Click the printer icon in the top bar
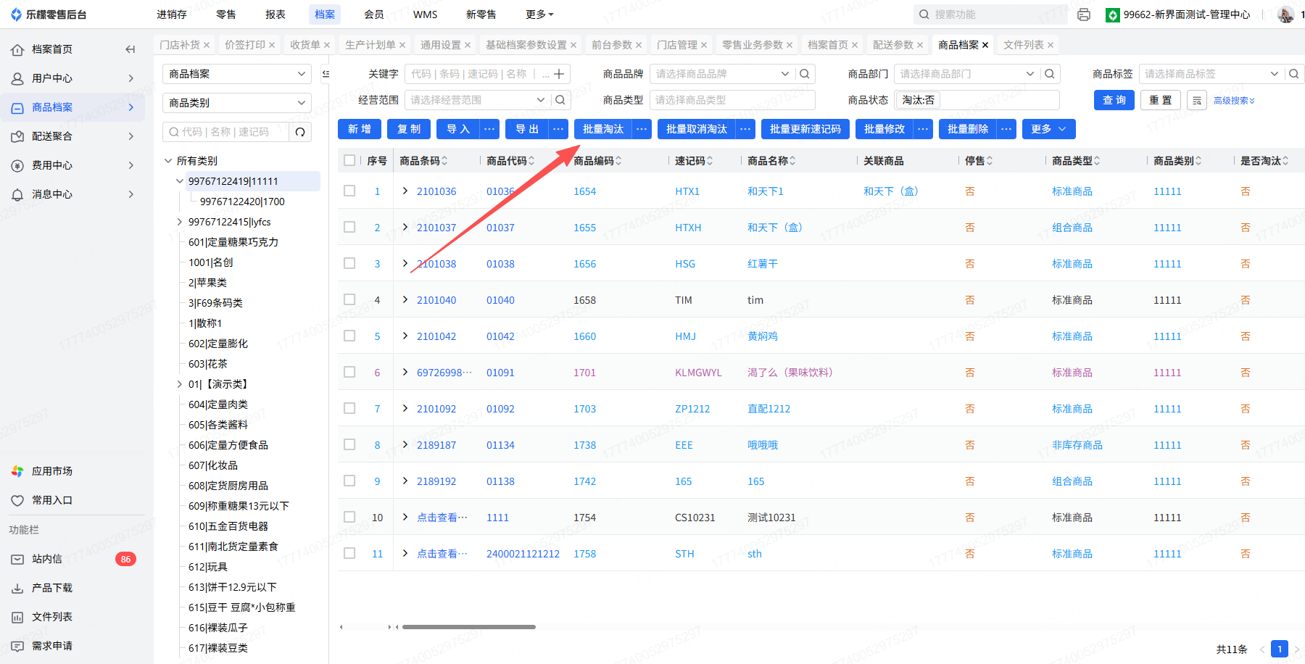 tap(1084, 14)
